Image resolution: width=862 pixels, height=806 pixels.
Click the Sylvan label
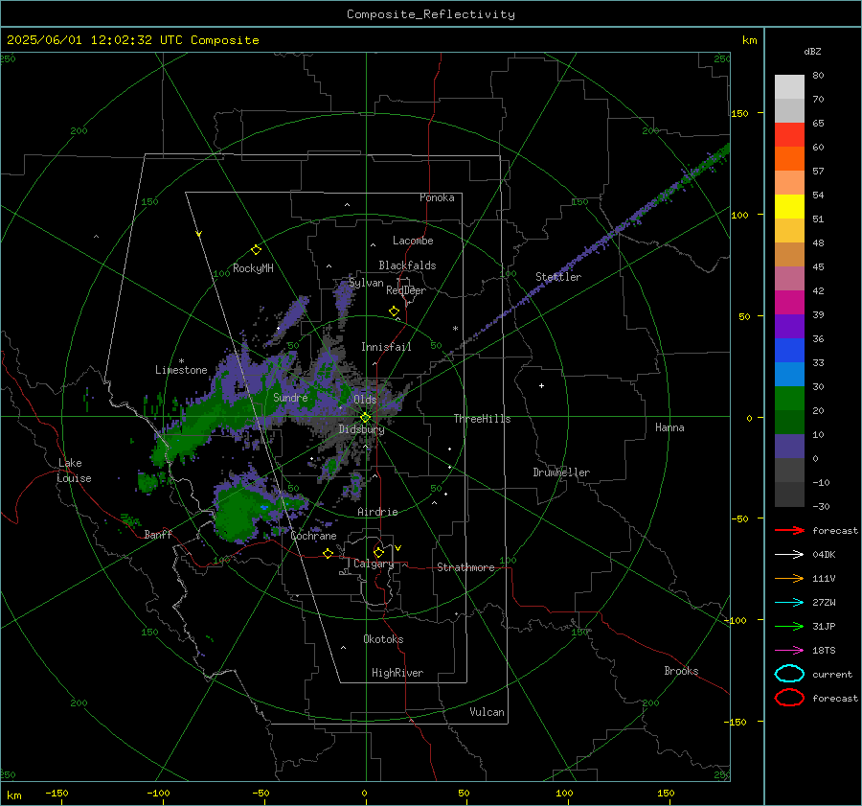coord(366,283)
